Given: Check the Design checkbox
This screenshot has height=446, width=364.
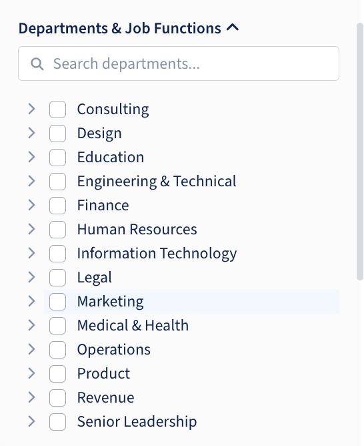Looking at the screenshot, I should (57, 134).
